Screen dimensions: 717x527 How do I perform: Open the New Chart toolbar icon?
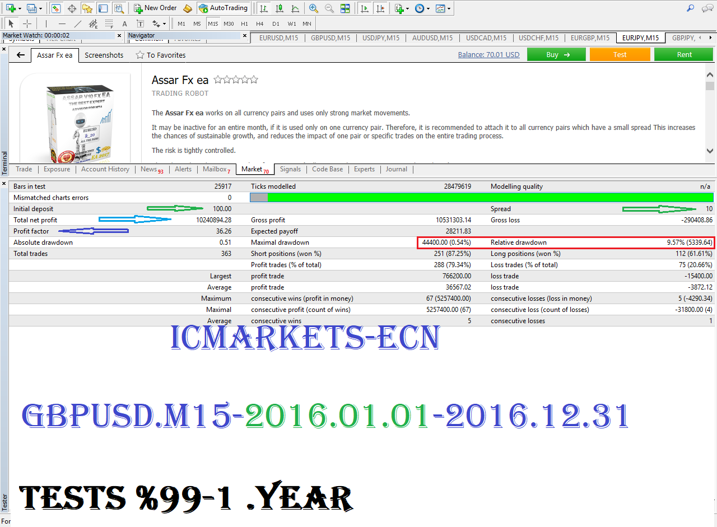click(x=11, y=8)
